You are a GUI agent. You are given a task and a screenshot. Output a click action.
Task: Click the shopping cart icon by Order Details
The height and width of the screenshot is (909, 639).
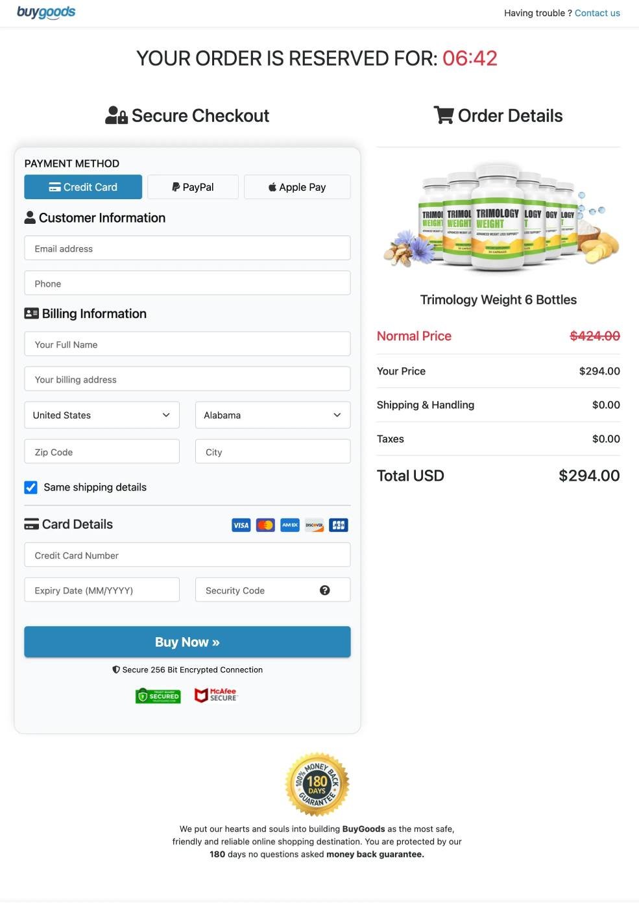(444, 114)
